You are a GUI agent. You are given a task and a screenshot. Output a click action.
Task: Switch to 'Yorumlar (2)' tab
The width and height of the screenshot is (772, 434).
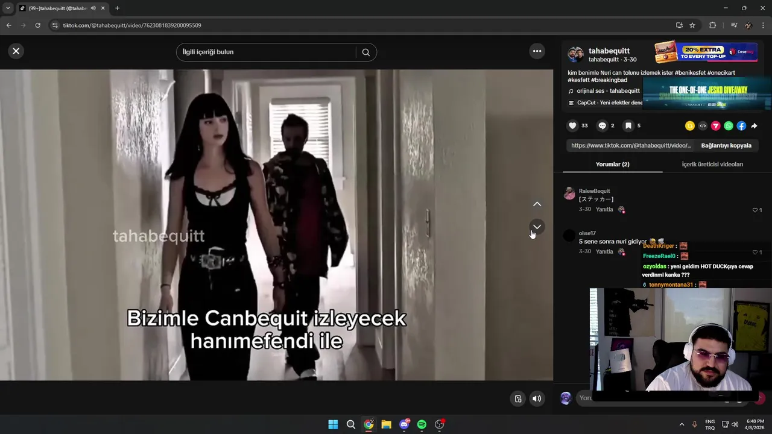612,164
